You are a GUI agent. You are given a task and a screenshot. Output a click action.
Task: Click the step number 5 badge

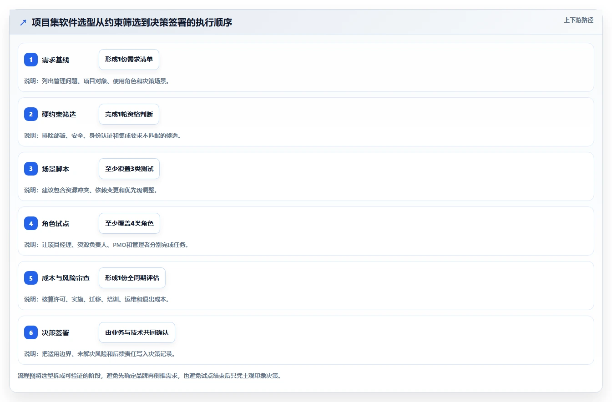pyautogui.click(x=31, y=278)
